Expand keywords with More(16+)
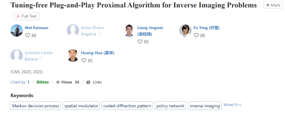The image size is (285, 115). pos(232,105)
